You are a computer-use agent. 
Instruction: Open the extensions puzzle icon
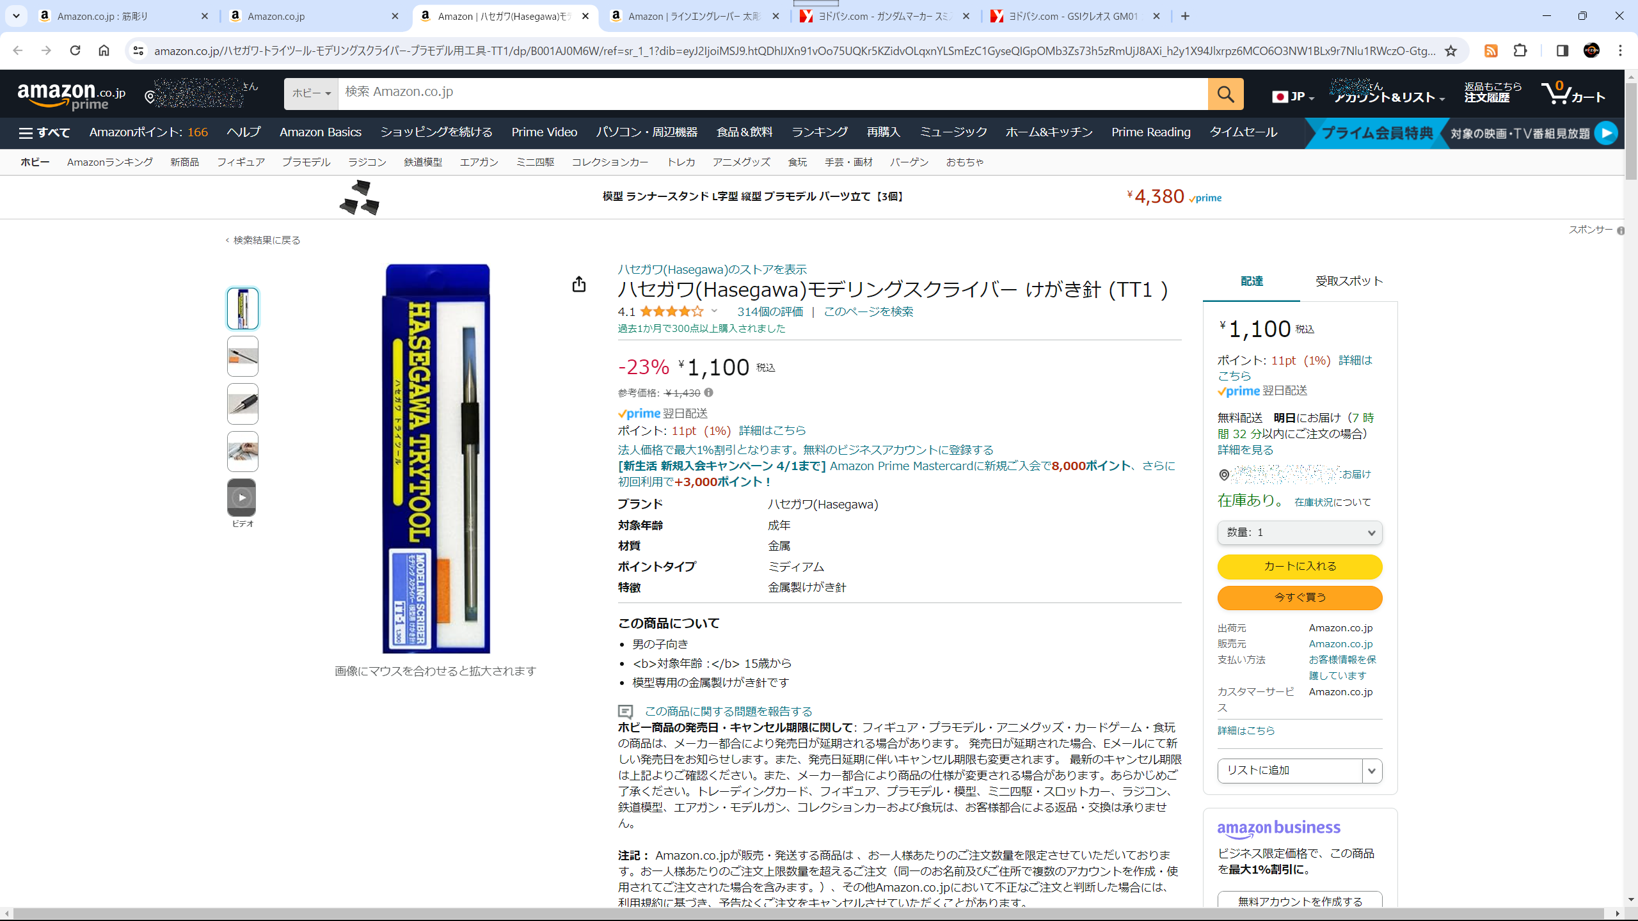tap(1520, 51)
